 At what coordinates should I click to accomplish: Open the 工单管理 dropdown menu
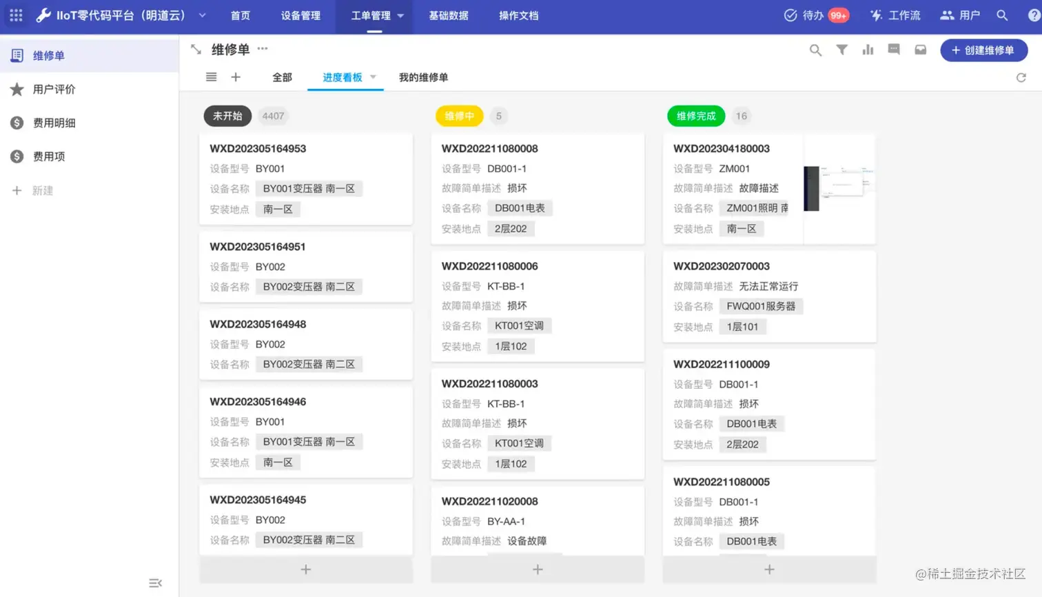point(376,15)
